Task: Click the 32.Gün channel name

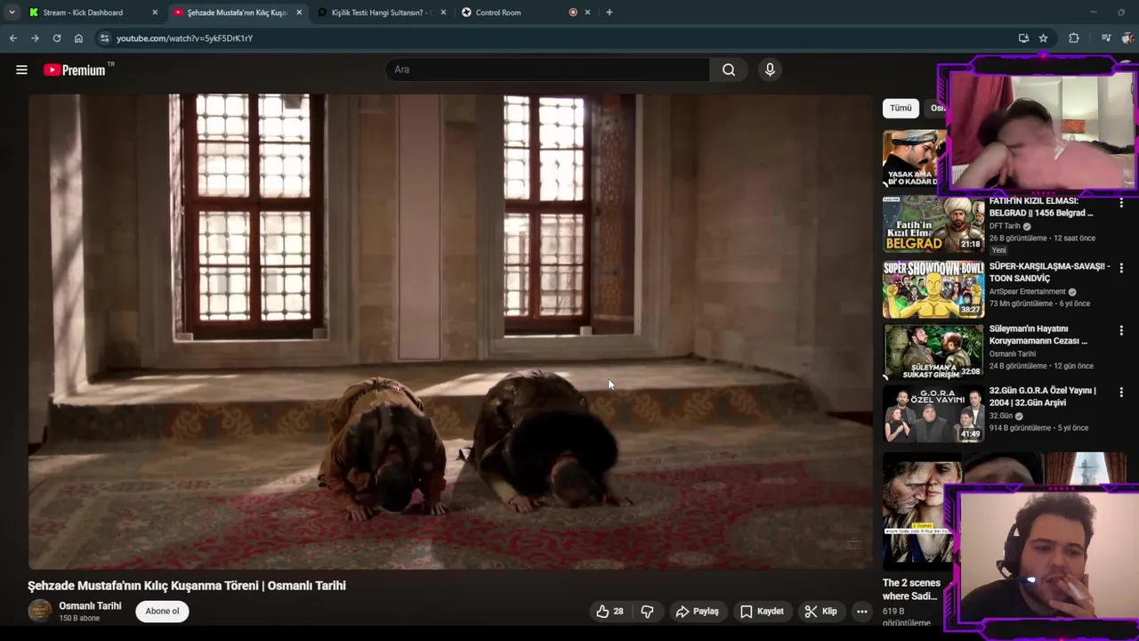Action: 1000,416
